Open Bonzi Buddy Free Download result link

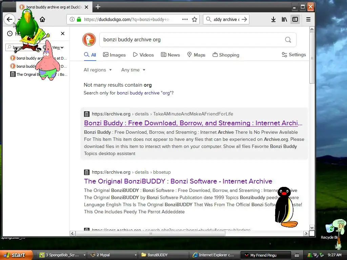[x=193, y=123]
